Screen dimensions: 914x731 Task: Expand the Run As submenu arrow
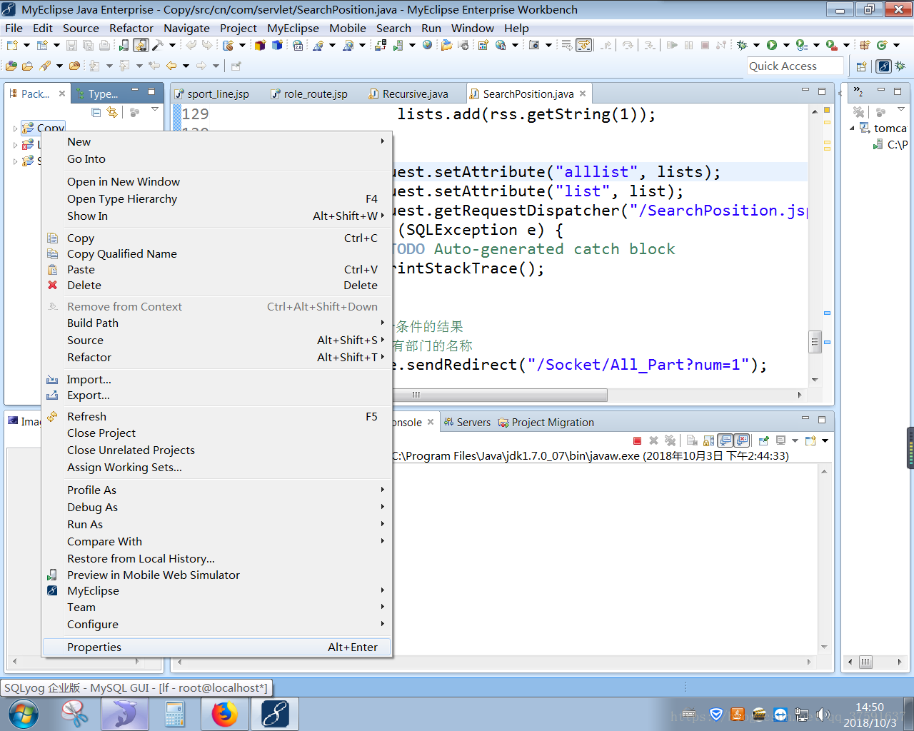(x=383, y=524)
